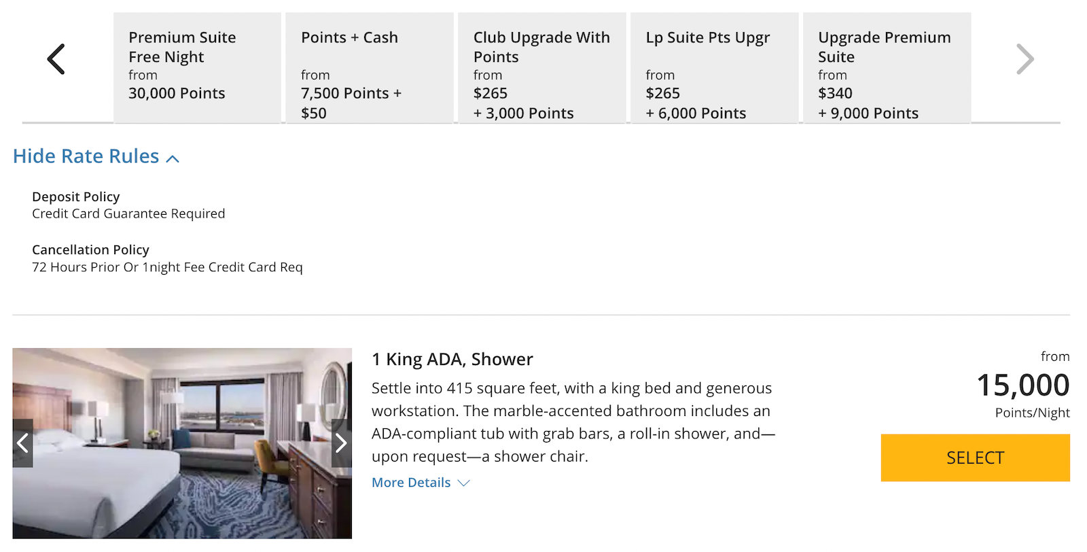The width and height of the screenshot is (1087, 552).
Task: Click the room photo thumbnail
Action: tap(182, 441)
